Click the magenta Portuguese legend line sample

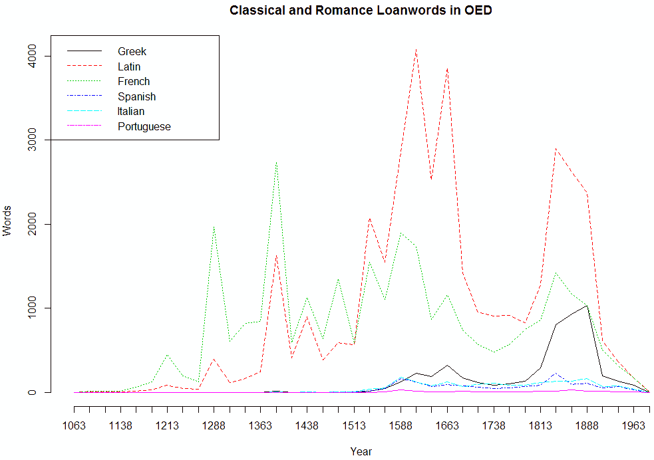[x=83, y=126]
